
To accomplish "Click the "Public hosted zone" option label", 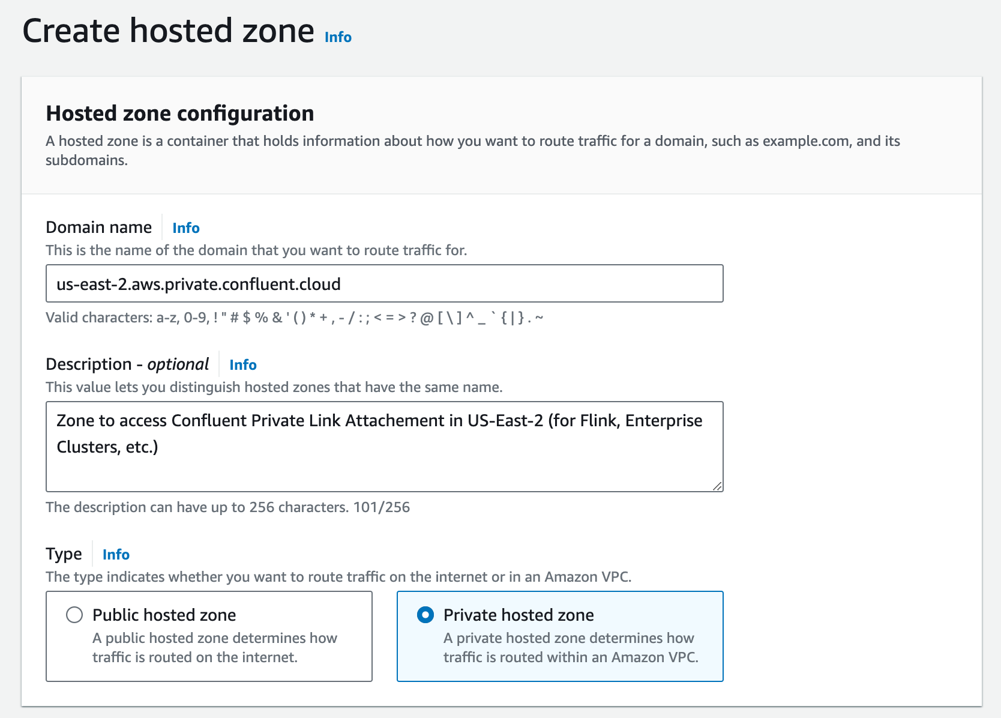I will (x=164, y=615).
